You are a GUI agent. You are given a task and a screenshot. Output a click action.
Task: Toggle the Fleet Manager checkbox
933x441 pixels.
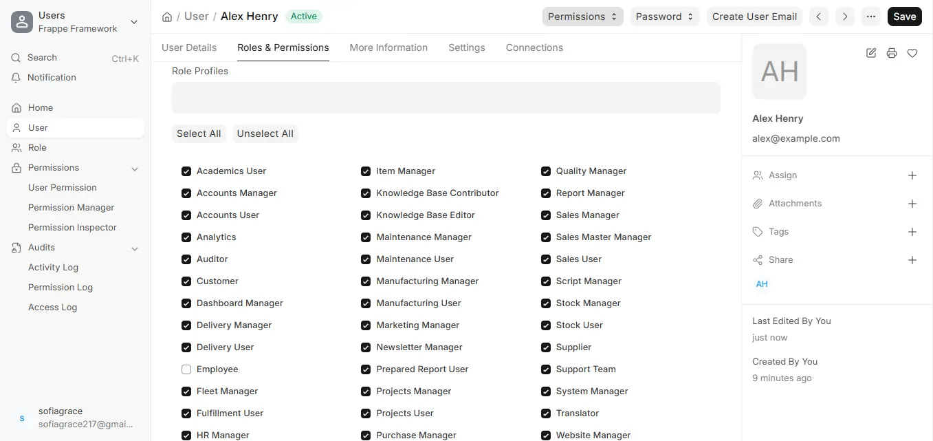(x=186, y=391)
